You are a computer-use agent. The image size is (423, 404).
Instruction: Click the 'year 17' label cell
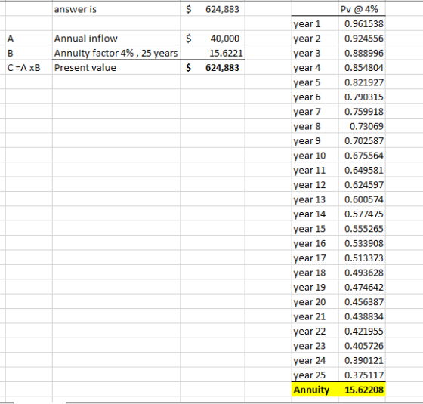315,258
